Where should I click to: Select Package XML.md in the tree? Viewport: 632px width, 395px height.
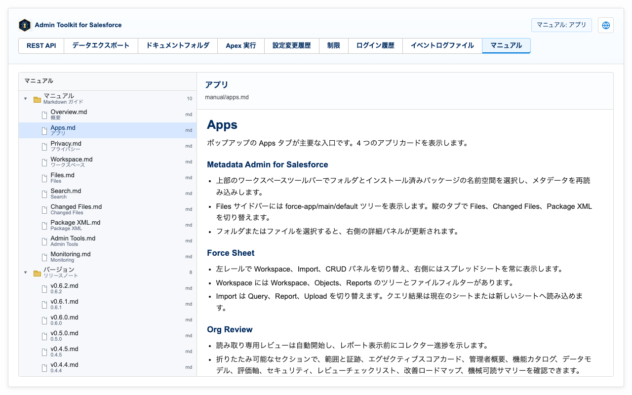pos(108,225)
